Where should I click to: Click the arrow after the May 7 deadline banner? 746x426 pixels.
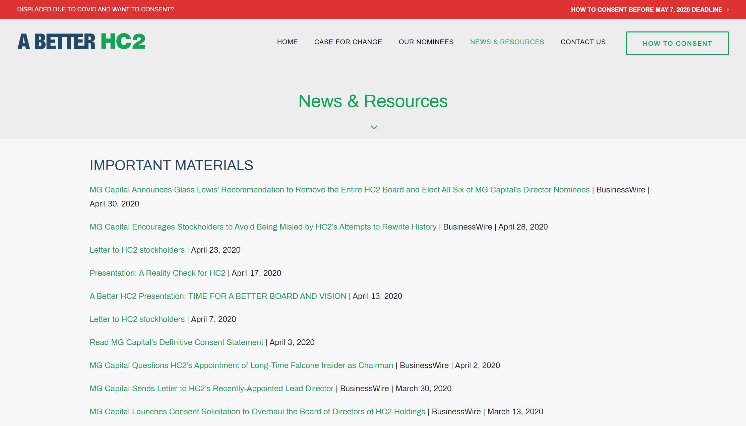[x=728, y=10]
